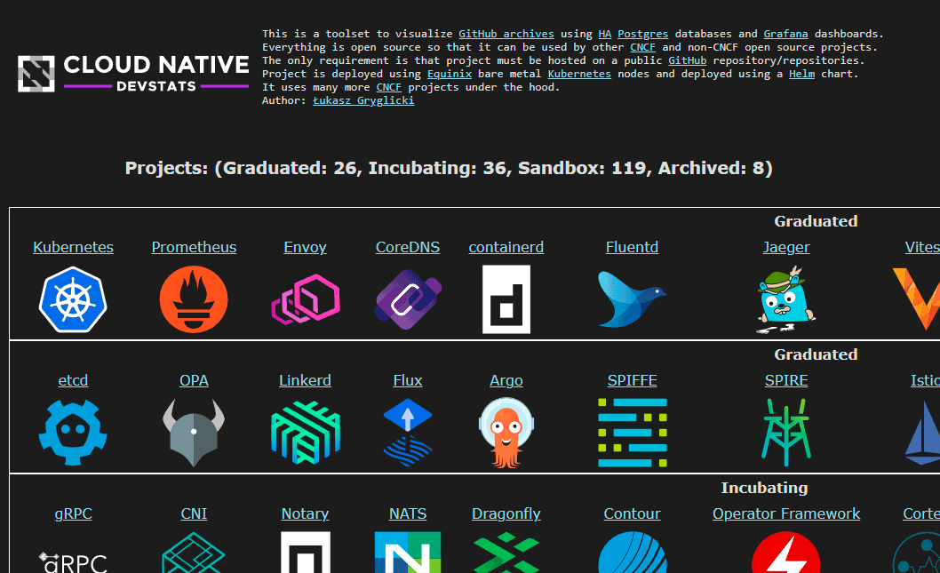Open the CNI text link
This screenshot has height=573, width=940.
tap(194, 513)
